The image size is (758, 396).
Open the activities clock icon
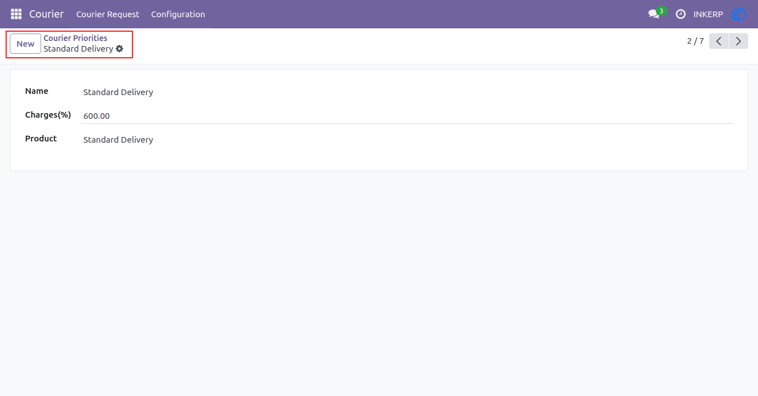(x=680, y=14)
